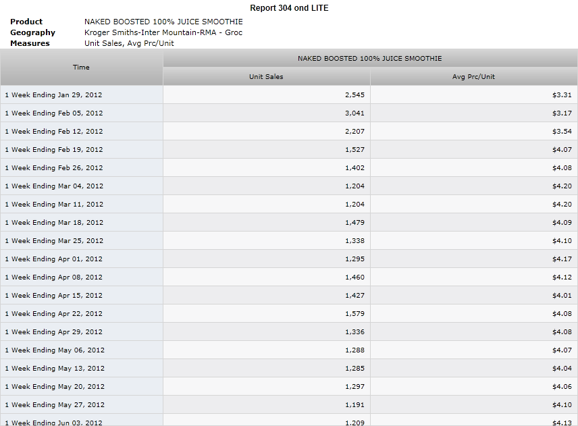Click unit sales value 2,207 for Feb 12
The image size is (578, 426).
pos(354,131)
